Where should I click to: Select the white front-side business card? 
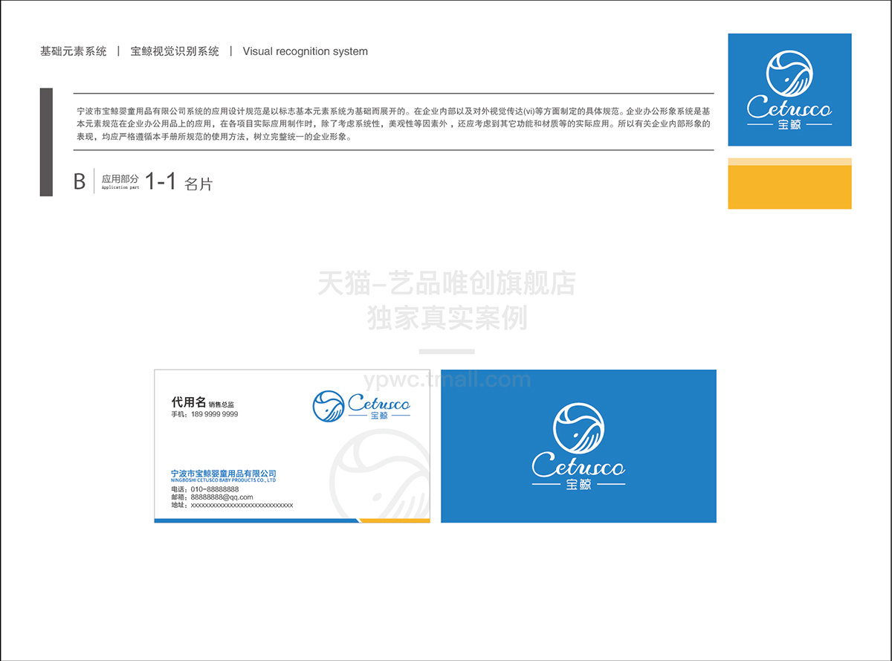(x=292, y=446)
